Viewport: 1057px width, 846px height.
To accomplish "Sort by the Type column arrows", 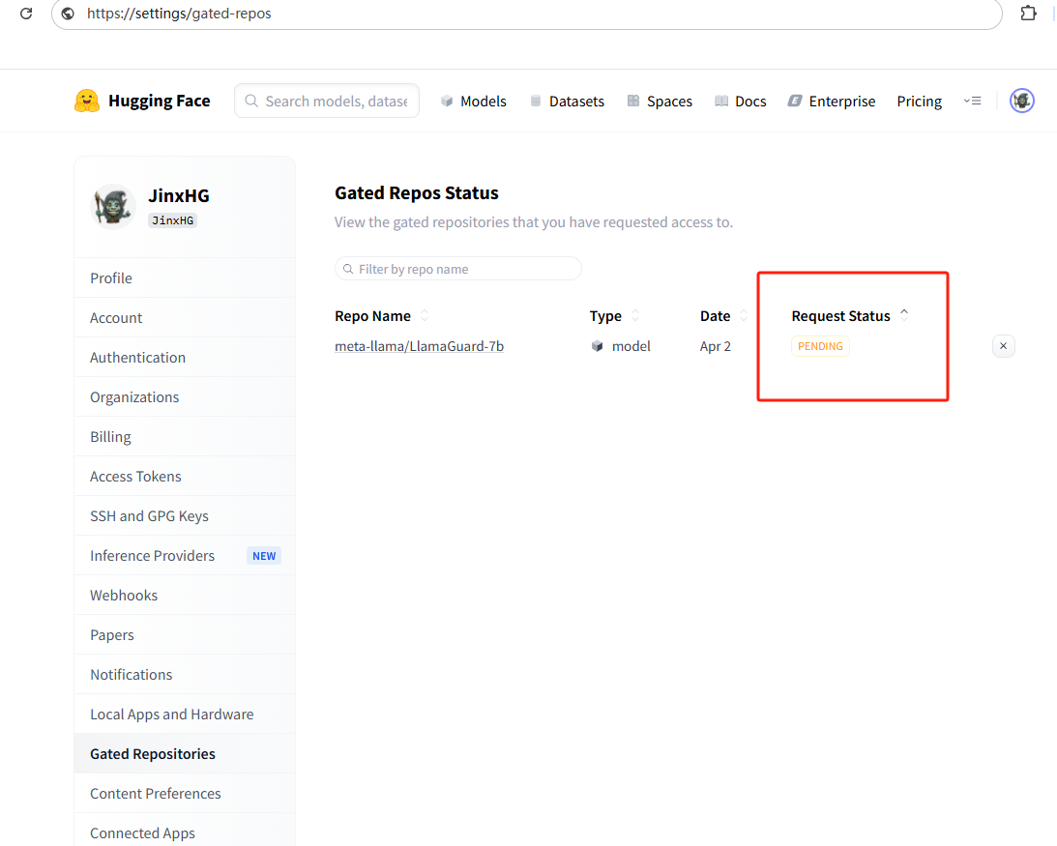I will 635,315.
